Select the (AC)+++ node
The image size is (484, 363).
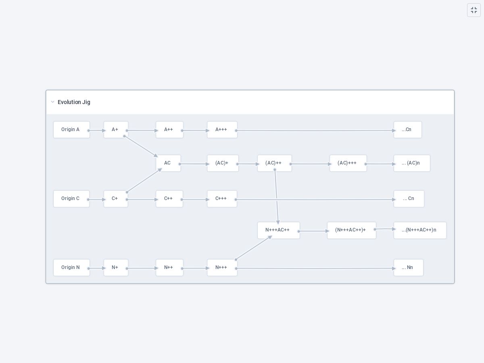(x=348, y=163)
